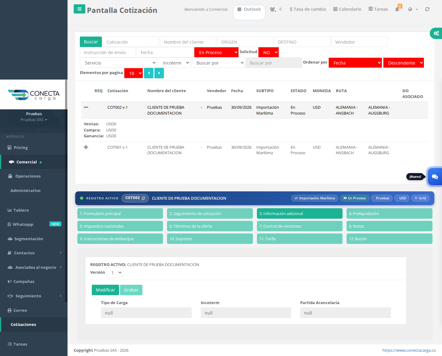This screenshot has height=356, width=442.
Task: Open Correo in sidebar
Action: [x=20, y=310]
